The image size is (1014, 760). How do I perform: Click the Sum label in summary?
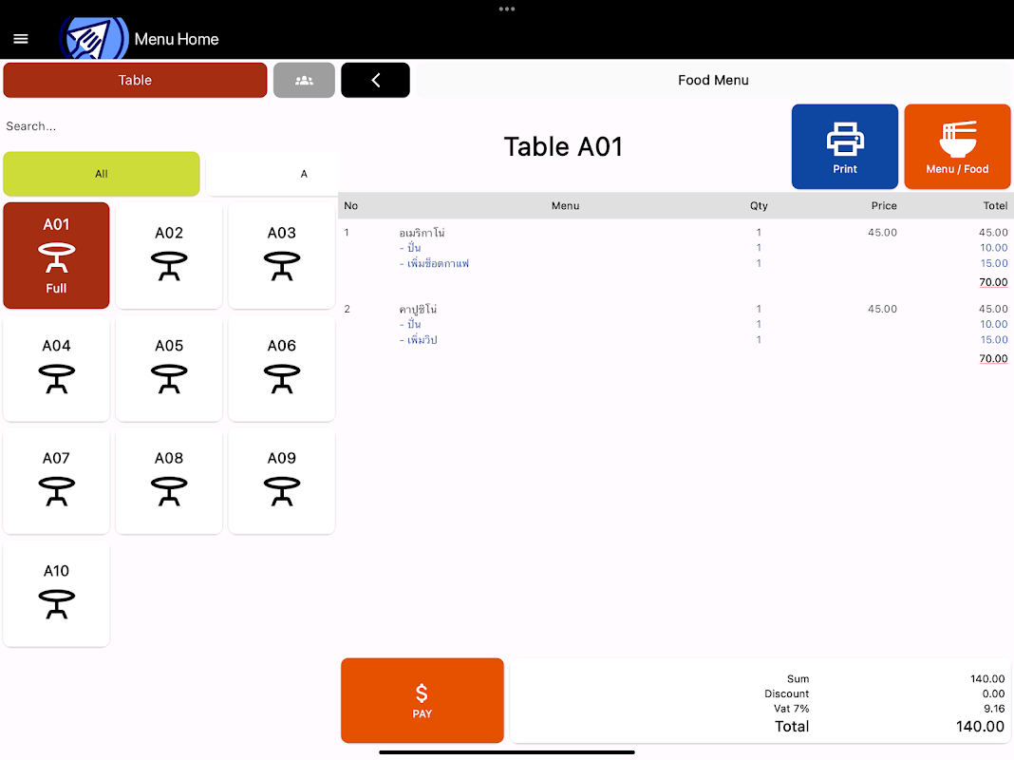click(x=798, y=679)
